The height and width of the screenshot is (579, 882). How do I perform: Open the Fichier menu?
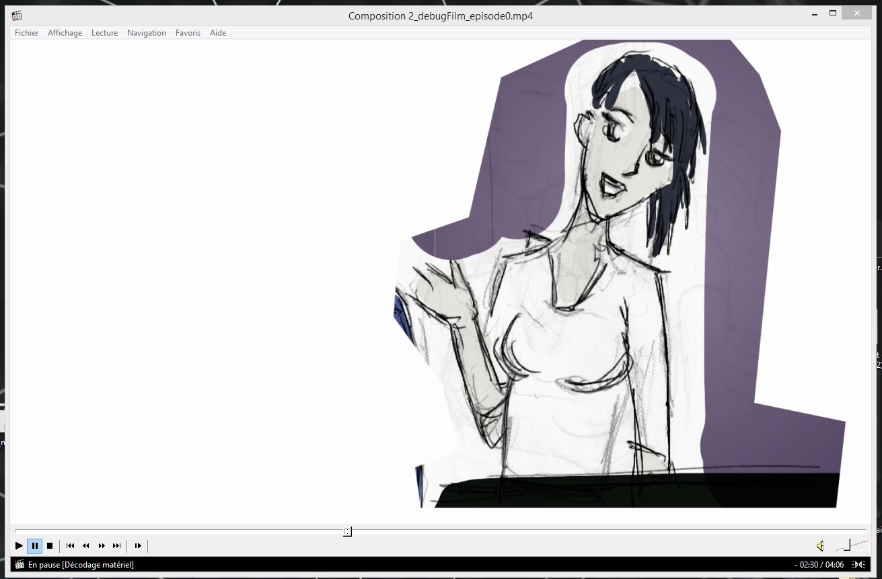click(27, 33)
